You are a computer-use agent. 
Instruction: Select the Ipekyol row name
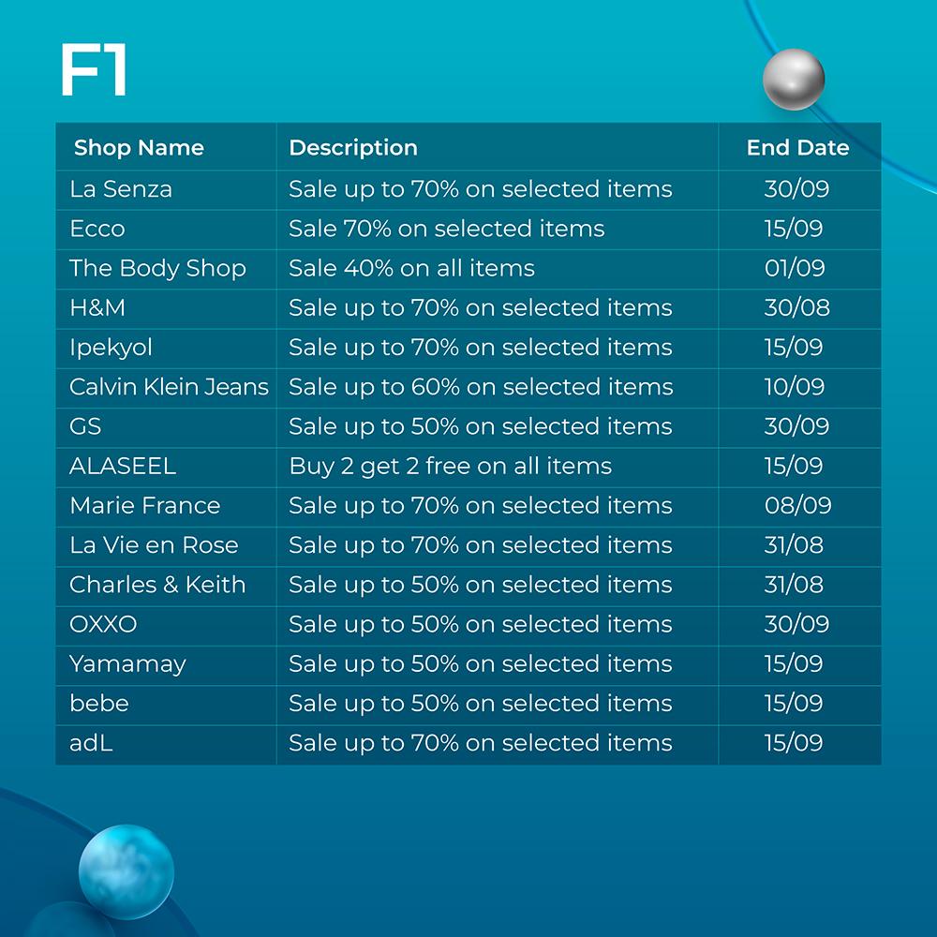(x=112, y=348)
